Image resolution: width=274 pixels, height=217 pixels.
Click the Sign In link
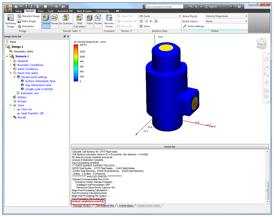point(211,6)
